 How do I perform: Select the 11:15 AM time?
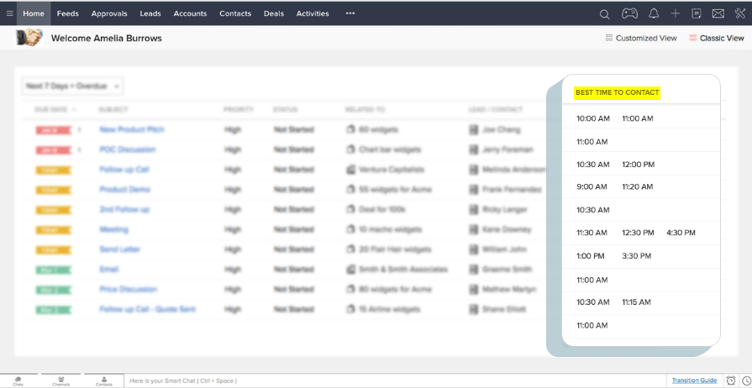(636, 302)
